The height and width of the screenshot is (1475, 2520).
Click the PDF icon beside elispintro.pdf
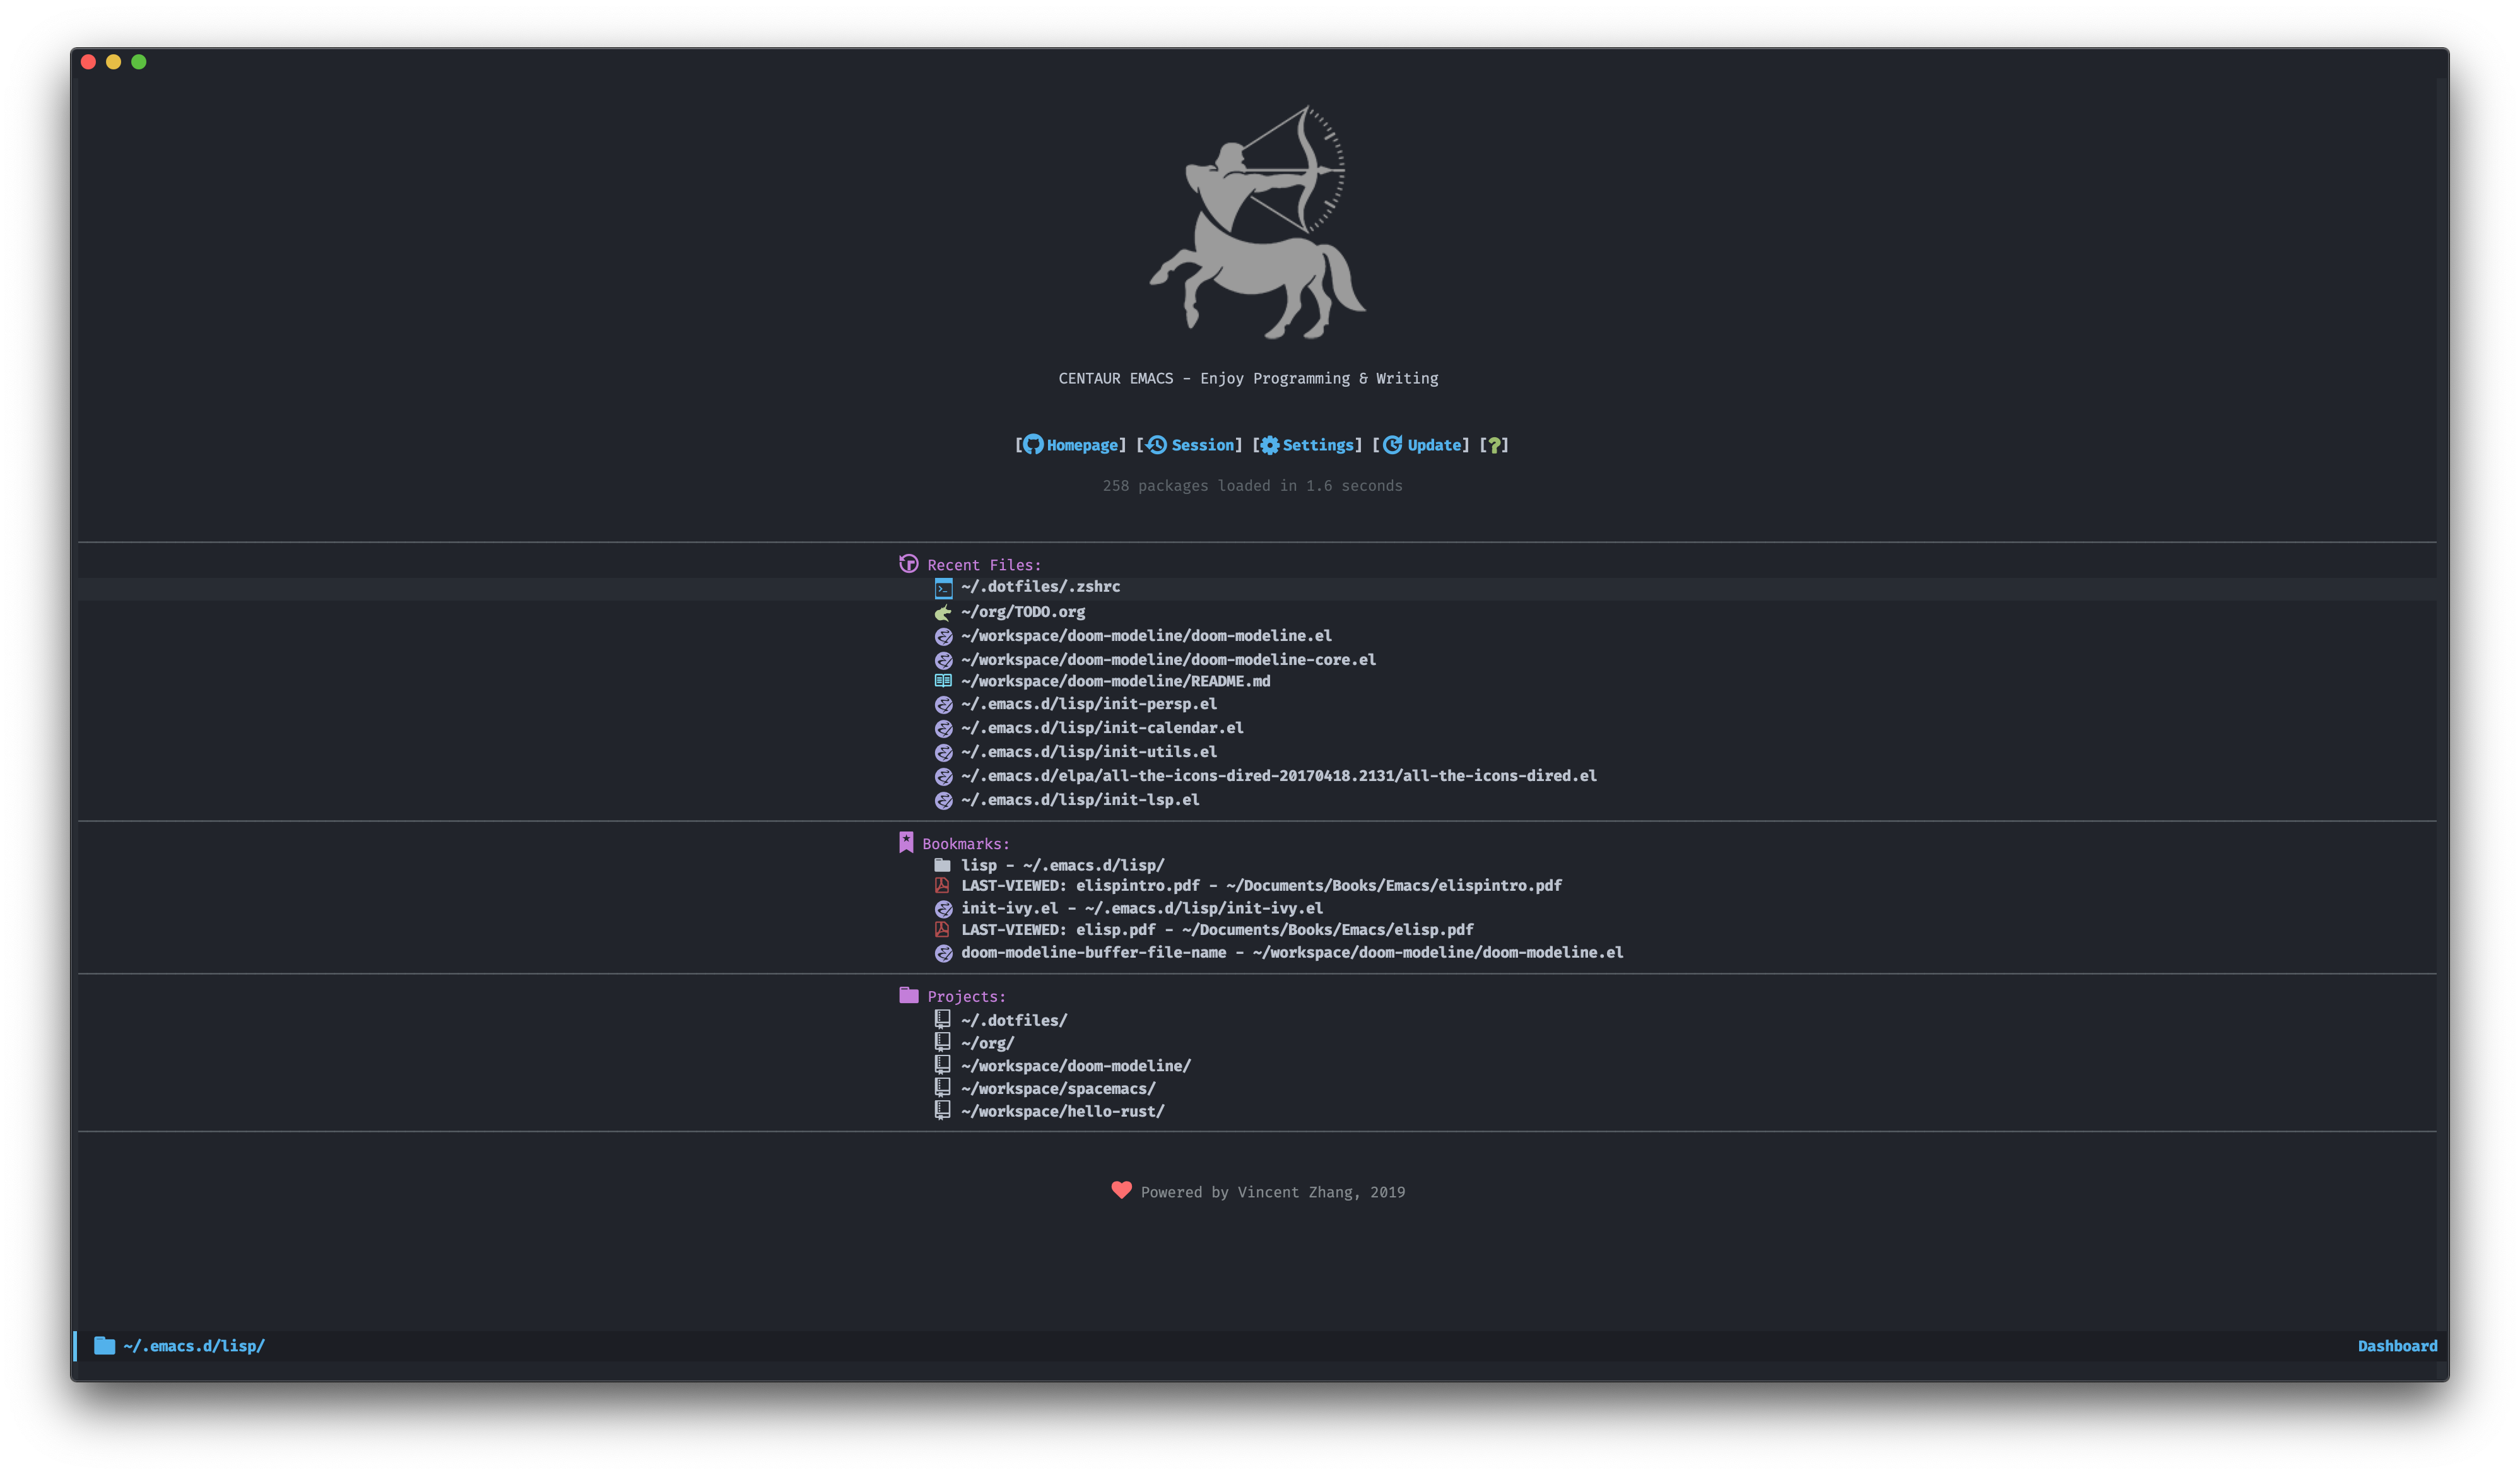(942, 885)
